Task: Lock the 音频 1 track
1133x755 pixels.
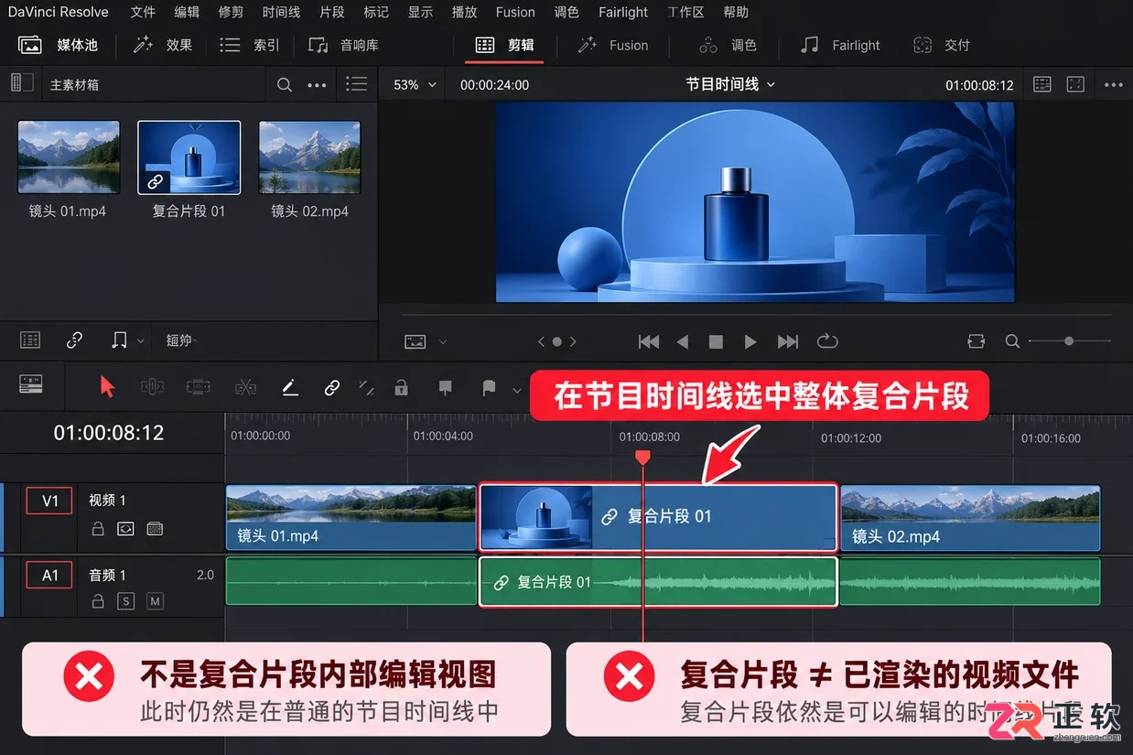Action: tap(98, 601)
